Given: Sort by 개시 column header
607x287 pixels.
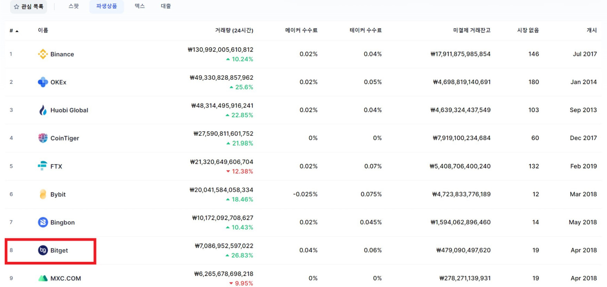Looking at the screenshot, I should pos(592,30).
